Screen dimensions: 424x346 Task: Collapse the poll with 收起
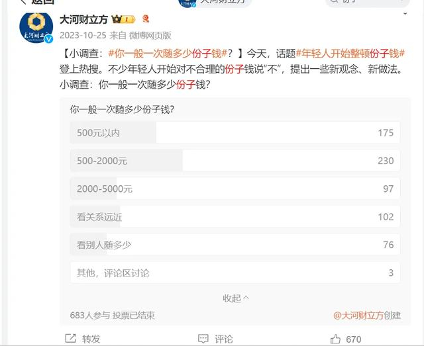[236, 298]
